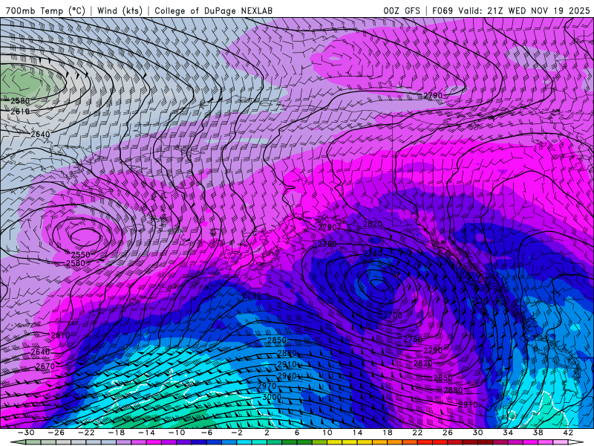Click the 2730 contour label

[373, 253]
